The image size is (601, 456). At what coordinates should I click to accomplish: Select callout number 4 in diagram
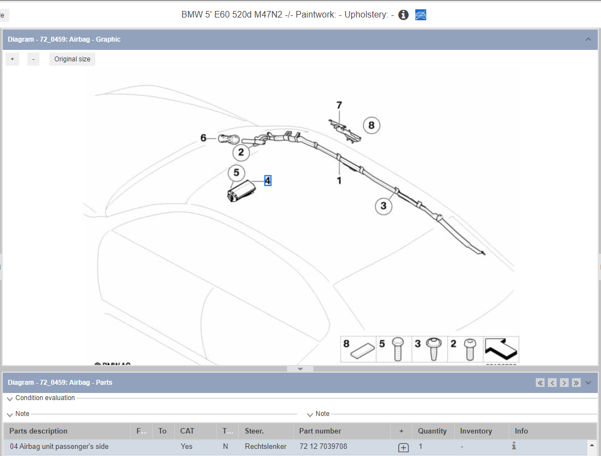coord(267,181)
